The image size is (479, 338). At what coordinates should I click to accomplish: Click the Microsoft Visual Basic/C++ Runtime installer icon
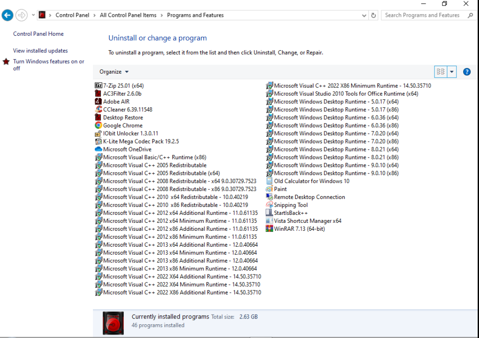(x=98, y=157)
